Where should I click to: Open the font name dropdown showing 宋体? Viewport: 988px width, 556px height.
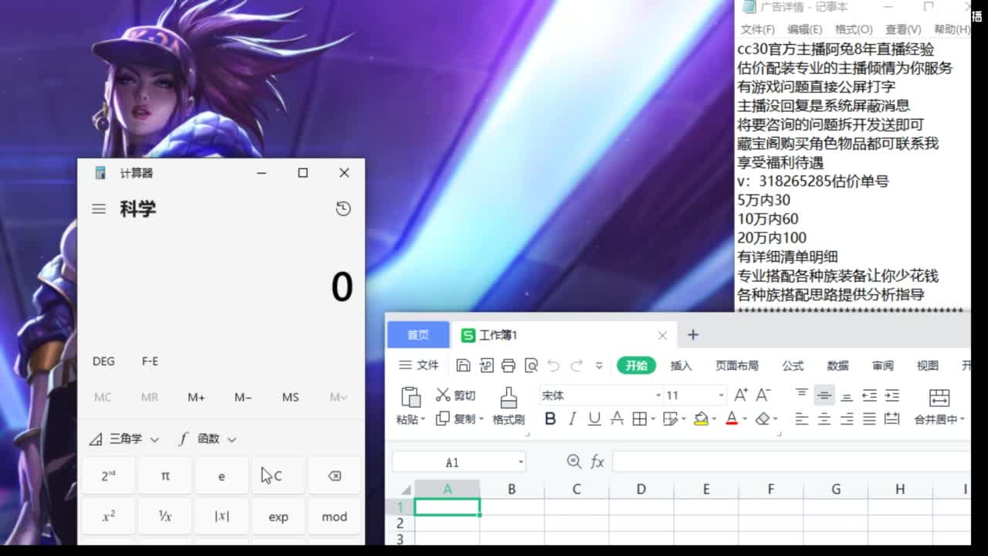[658, 395]
